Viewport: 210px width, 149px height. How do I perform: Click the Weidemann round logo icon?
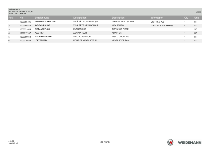[170, 142]
